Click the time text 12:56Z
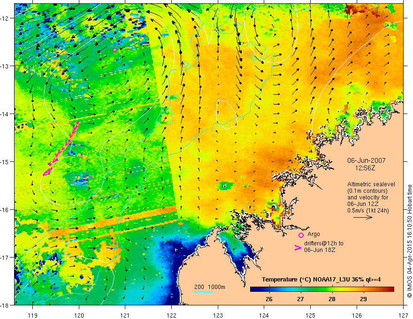Image resolution: width=413 pixels, height=319 pixels. pyautogui.click(x=365, y=167)
